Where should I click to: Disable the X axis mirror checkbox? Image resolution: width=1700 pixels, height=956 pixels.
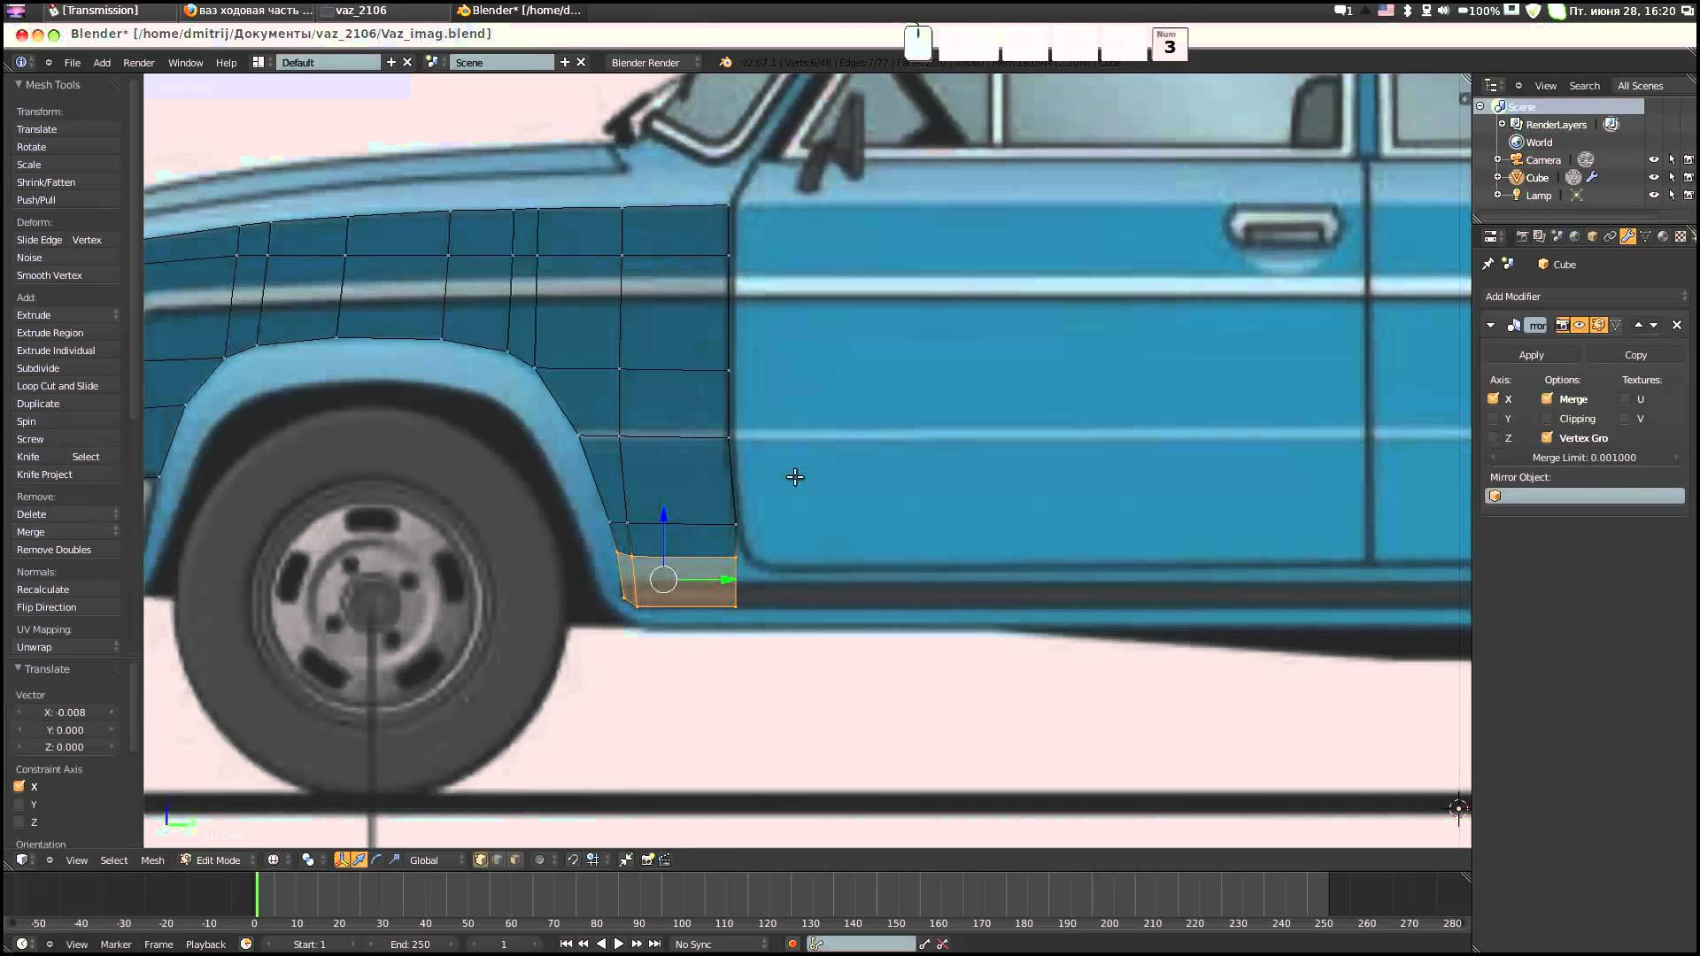tap(1494, 399)
